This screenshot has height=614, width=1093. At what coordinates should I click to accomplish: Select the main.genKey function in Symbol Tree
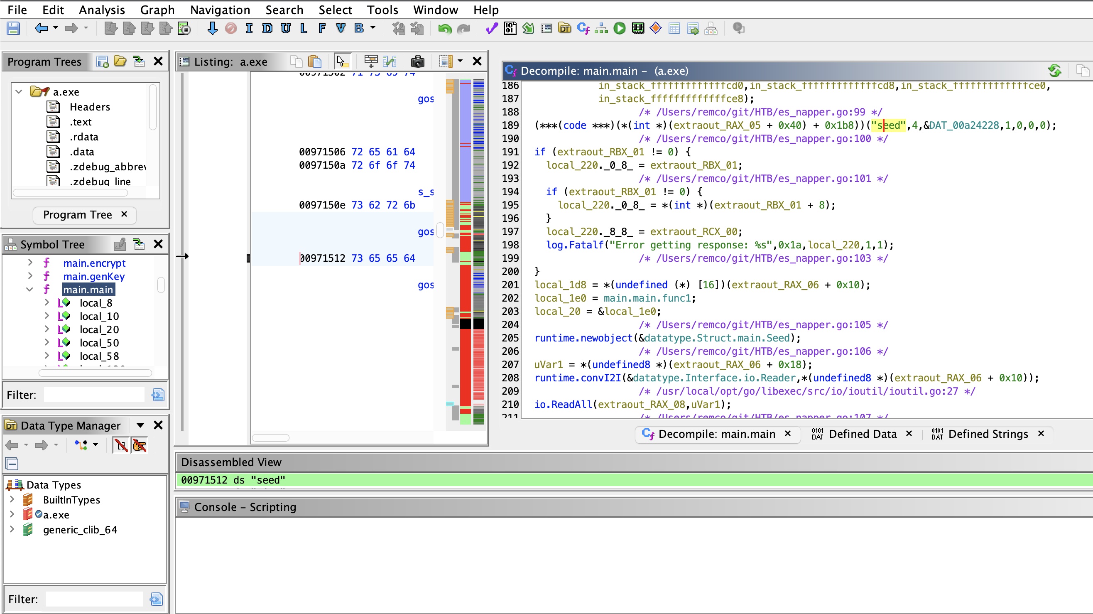[94, 276]
